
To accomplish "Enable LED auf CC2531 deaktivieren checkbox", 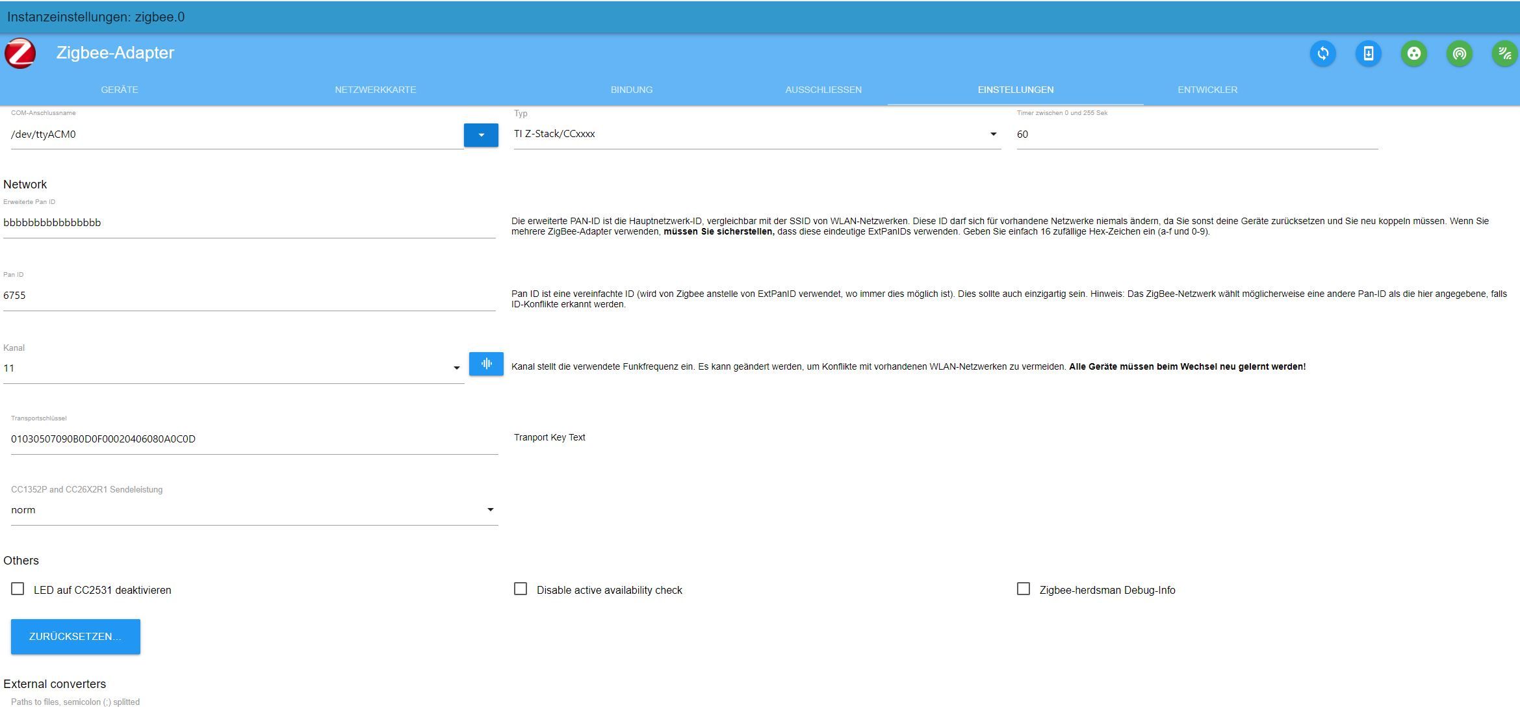I will click(x=18, y=589).
